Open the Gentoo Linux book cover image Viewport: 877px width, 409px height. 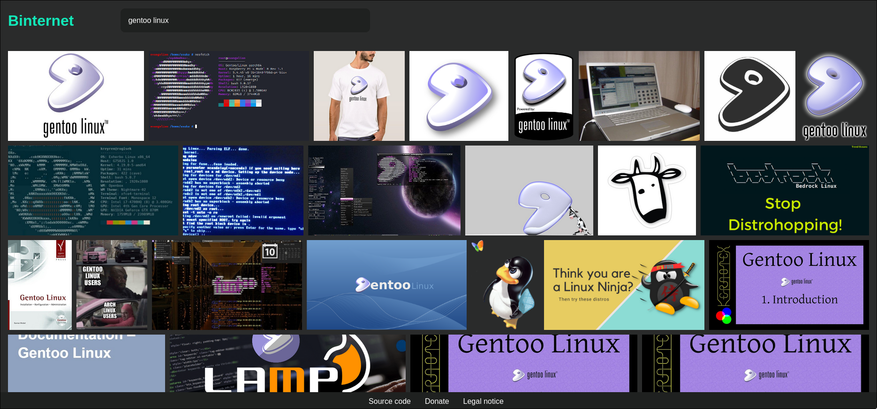click(x=40, y=285)
